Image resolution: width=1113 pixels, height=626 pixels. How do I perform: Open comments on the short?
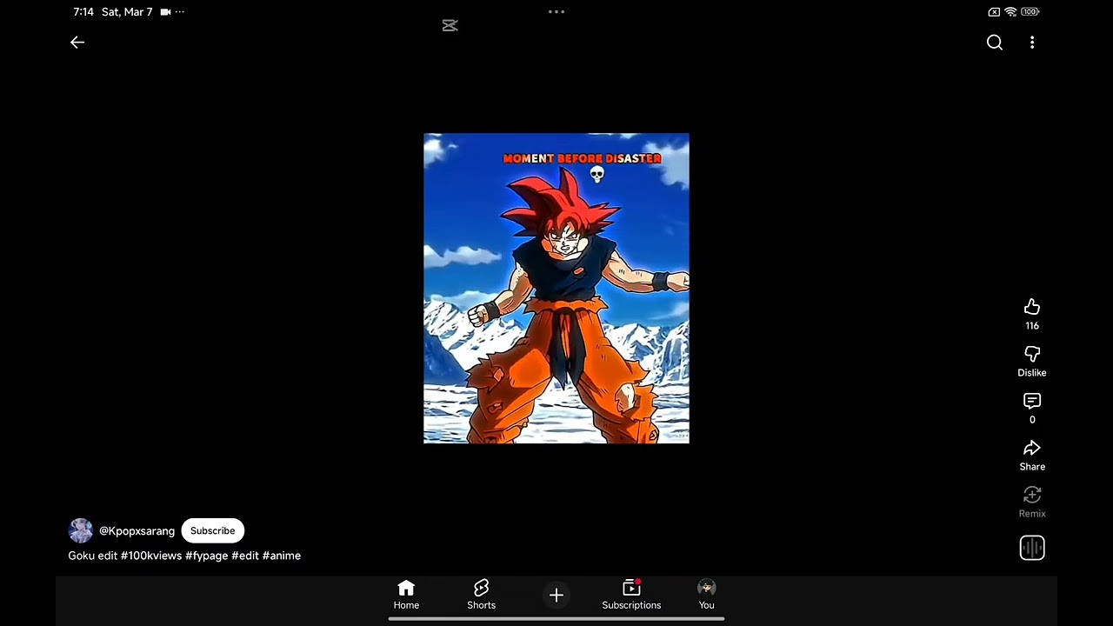[1032, 401]
